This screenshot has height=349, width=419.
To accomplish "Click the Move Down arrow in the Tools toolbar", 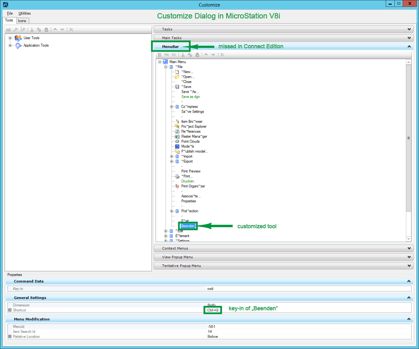I will (x=62, y=30).
